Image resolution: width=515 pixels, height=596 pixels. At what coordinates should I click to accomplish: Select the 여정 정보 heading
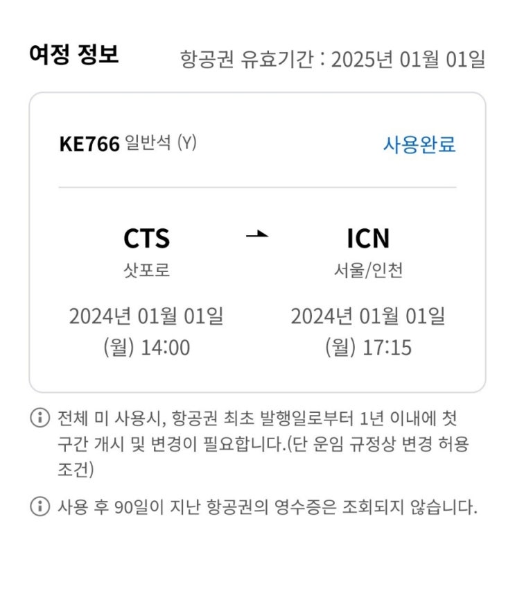point(73,56)
